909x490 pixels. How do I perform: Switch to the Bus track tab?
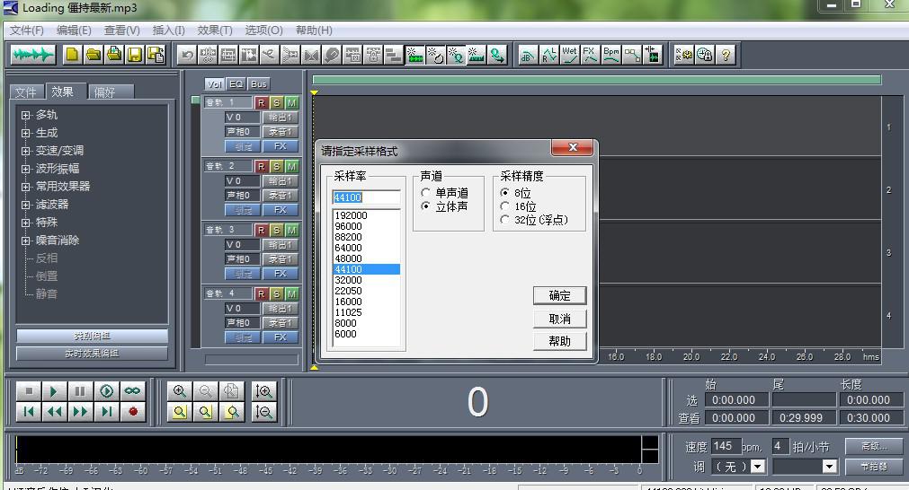(259, 83)
